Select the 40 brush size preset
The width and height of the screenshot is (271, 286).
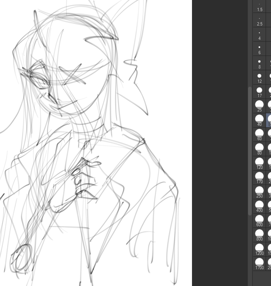259,120
